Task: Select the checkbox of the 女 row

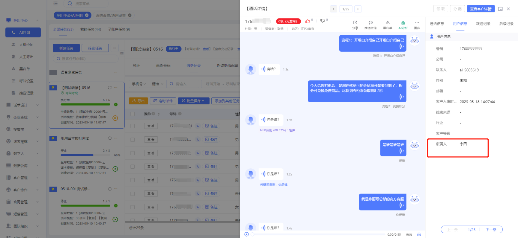Action: (132, 207)
